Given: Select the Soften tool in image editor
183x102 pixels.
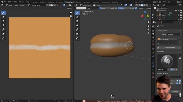Looking at the screenshot, I should tap(3, 17).
